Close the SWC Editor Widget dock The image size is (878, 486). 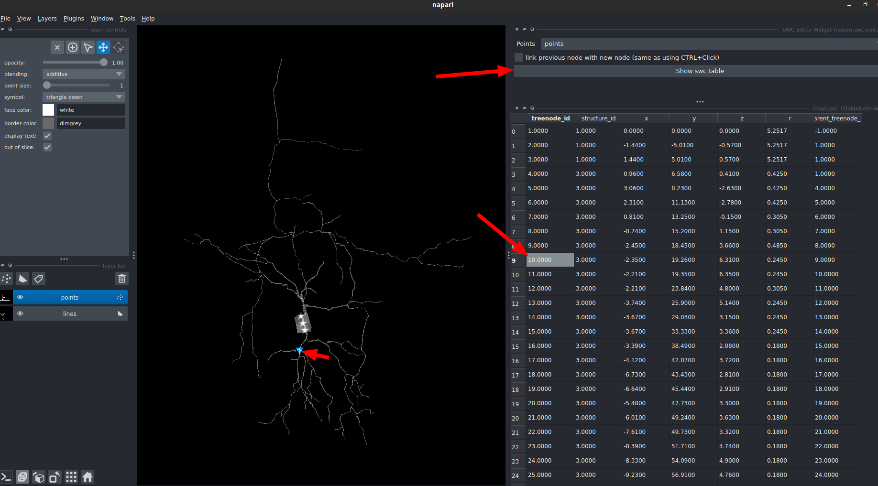517,30
